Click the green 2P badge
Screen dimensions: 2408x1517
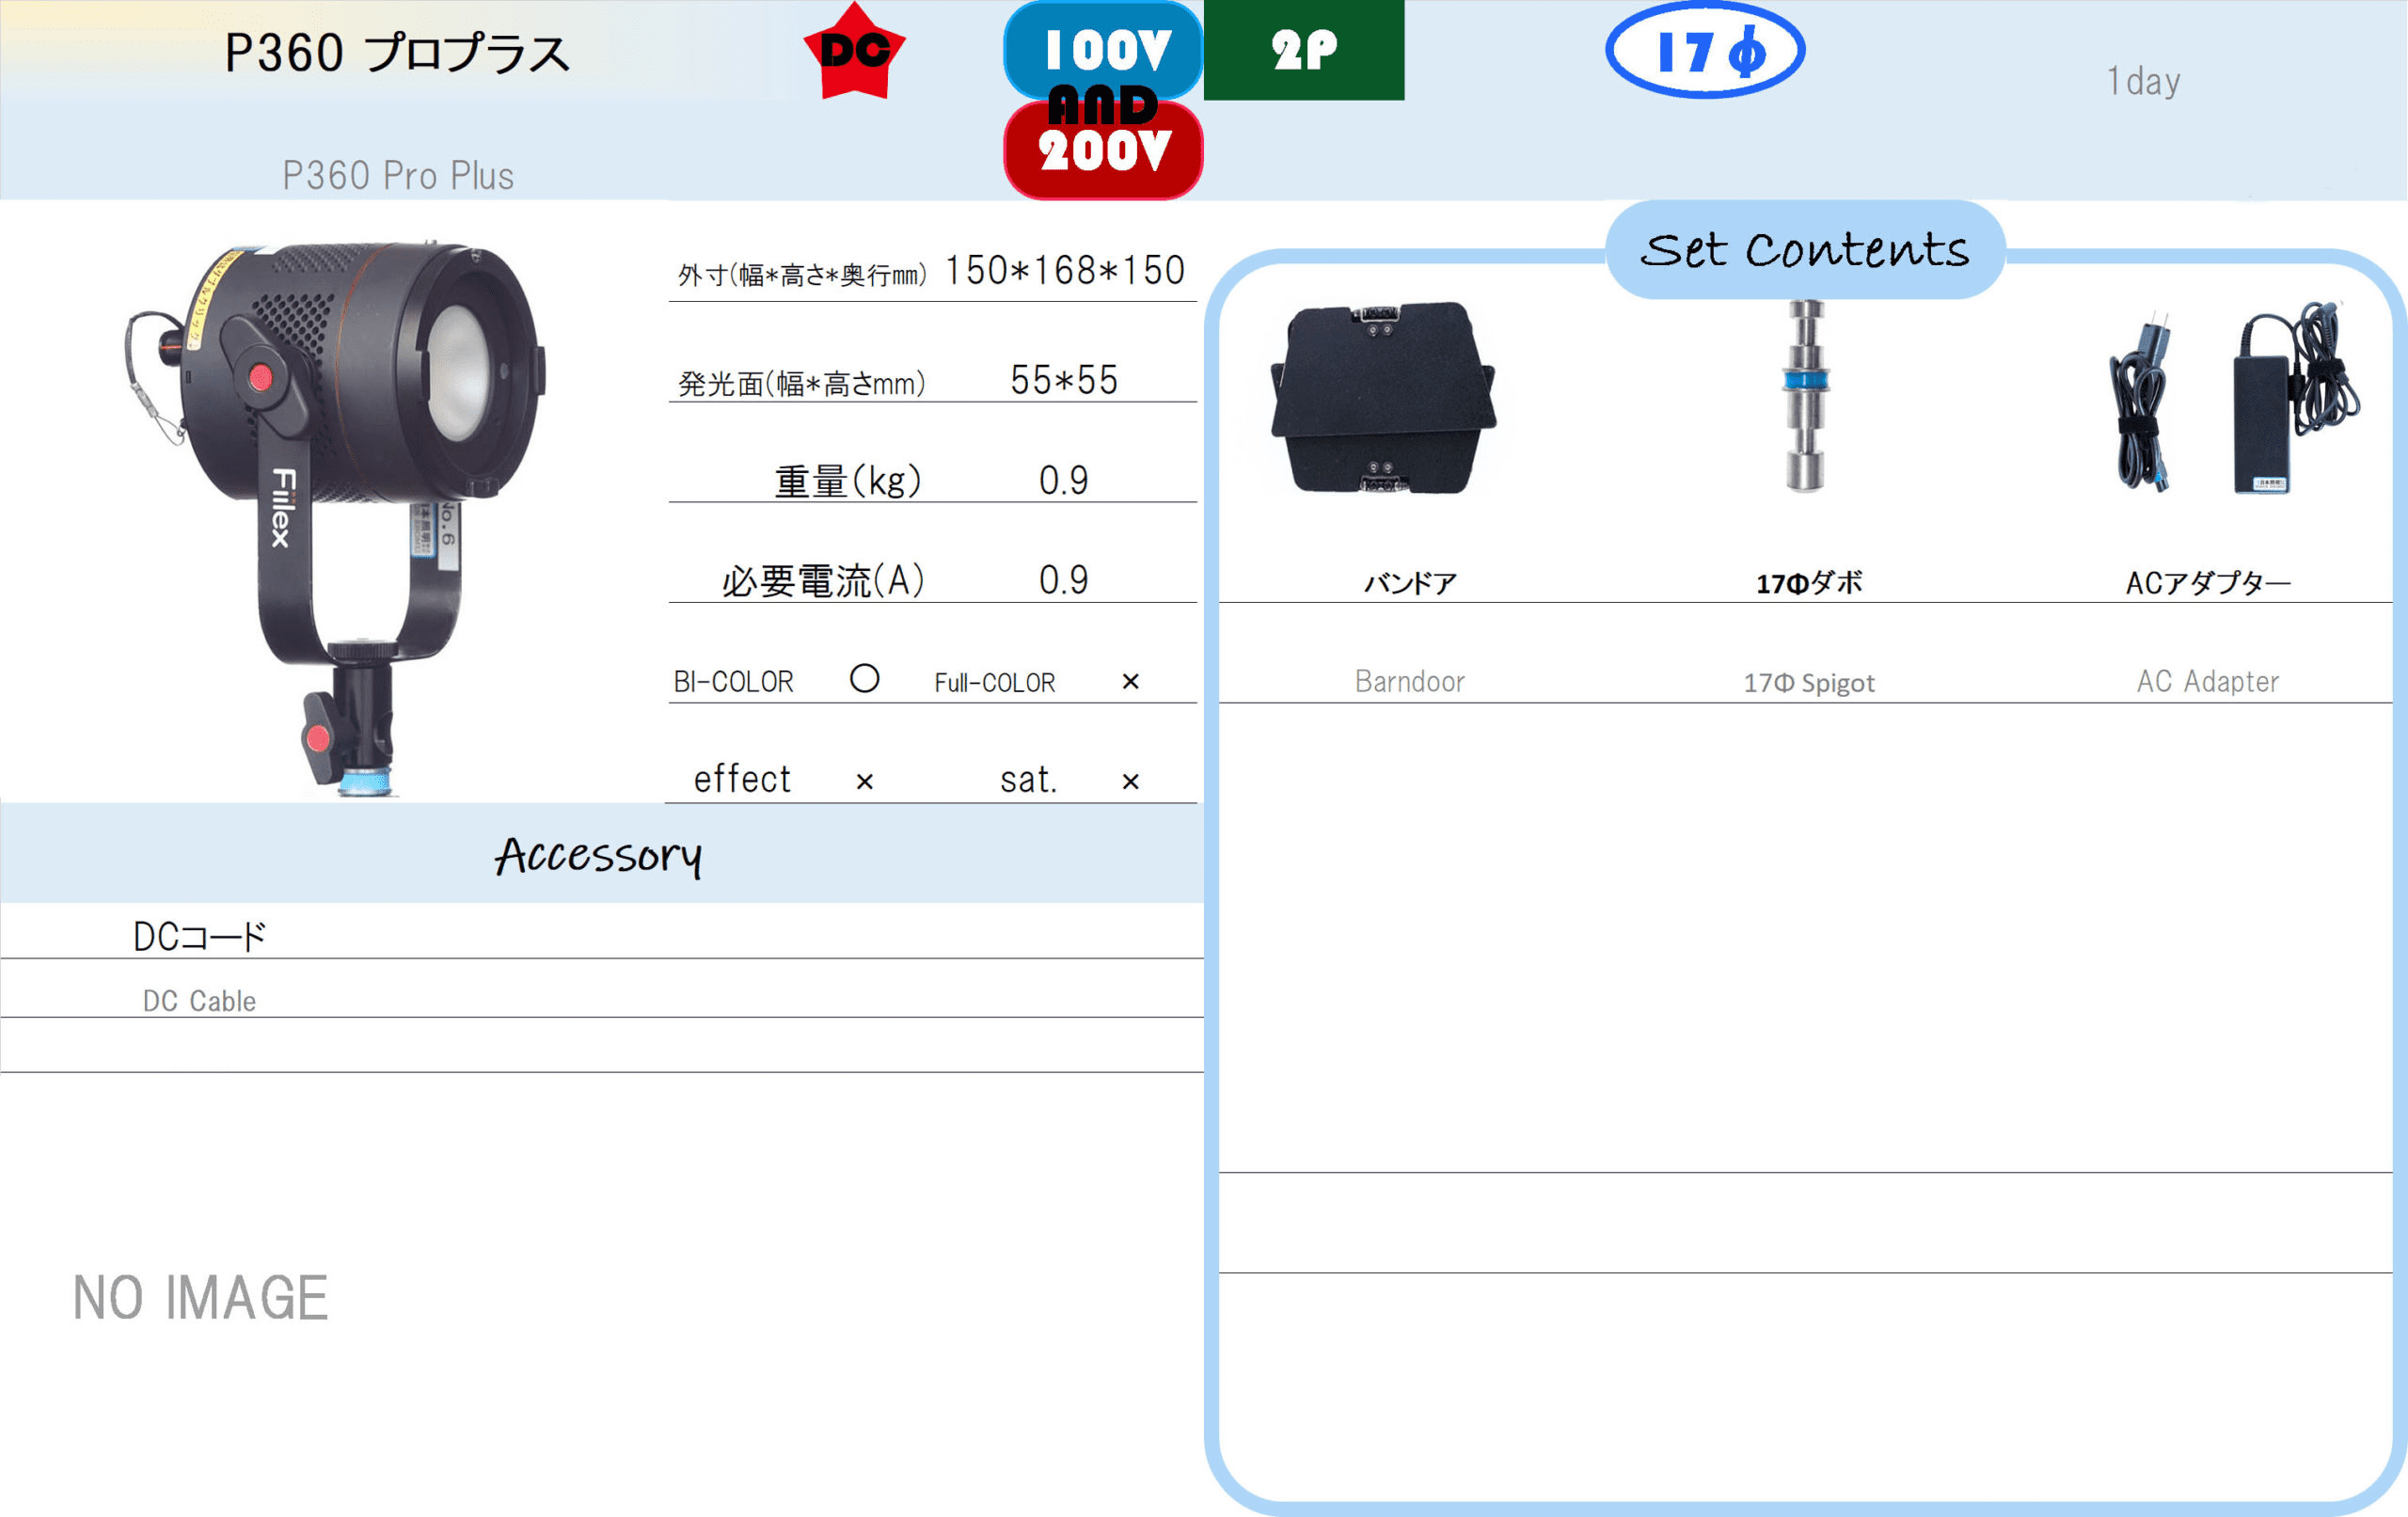(x=1304, y=50)
